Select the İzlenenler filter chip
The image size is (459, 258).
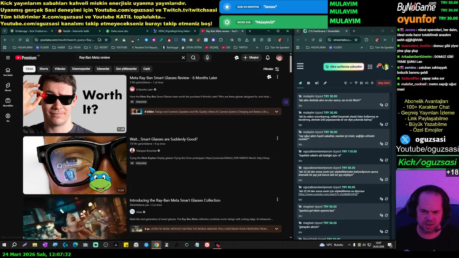point(103,69)
